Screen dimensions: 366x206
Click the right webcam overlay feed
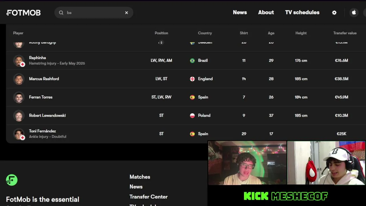click(326, 163)
